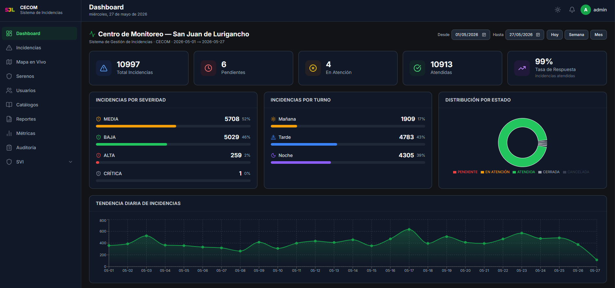Click the Pendientes clock icon
This screenshot has height=288, width=615.
click(x=208, y=68)
